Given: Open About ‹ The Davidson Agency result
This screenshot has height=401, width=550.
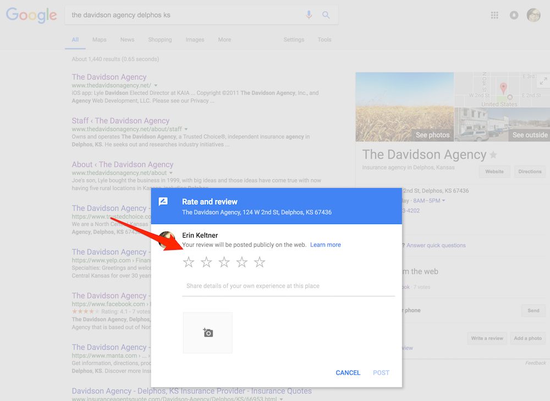Looking at the screenshot, I should point(123,164).
